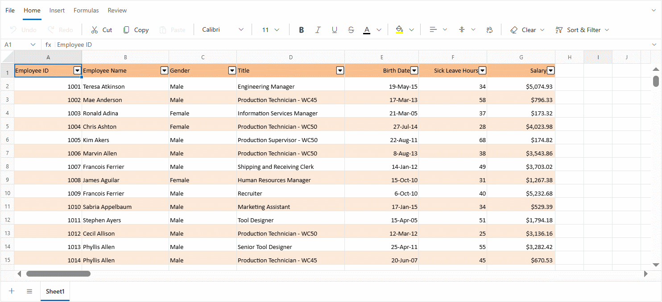Screen dimensions: 662x302
Task: Click the horizontal align icon
Action: (x=433, y=30)
